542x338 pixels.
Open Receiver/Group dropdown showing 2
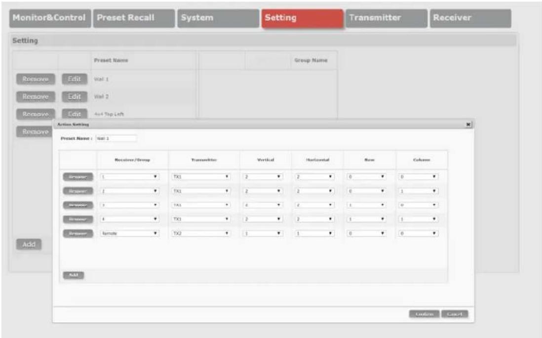coord(130,191)
